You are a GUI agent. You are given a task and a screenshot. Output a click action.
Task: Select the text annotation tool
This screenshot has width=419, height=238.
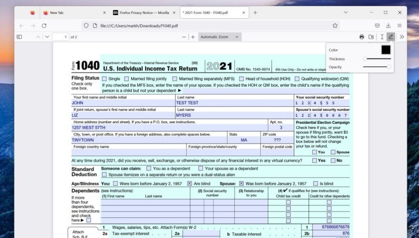point(382,37)
